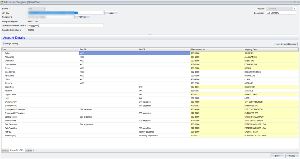Screen dimensions: 300x159
Task: Click Load Account Mapping button
Action: pyautogui.click(x=286, y=44)
